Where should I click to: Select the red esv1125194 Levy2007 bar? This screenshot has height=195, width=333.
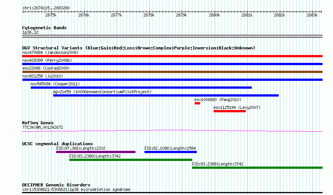(x=230, y=111)
